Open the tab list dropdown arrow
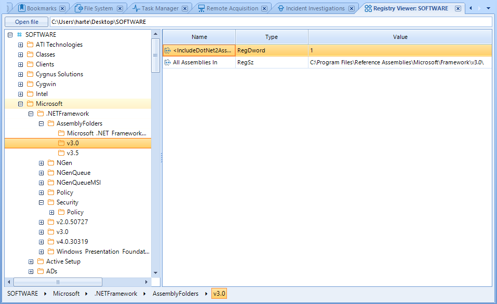The image size is (497, 304). click(488, 8)
